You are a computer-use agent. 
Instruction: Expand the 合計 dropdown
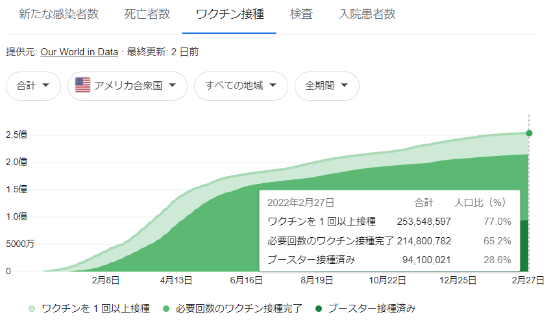click(x=33, y=86)
